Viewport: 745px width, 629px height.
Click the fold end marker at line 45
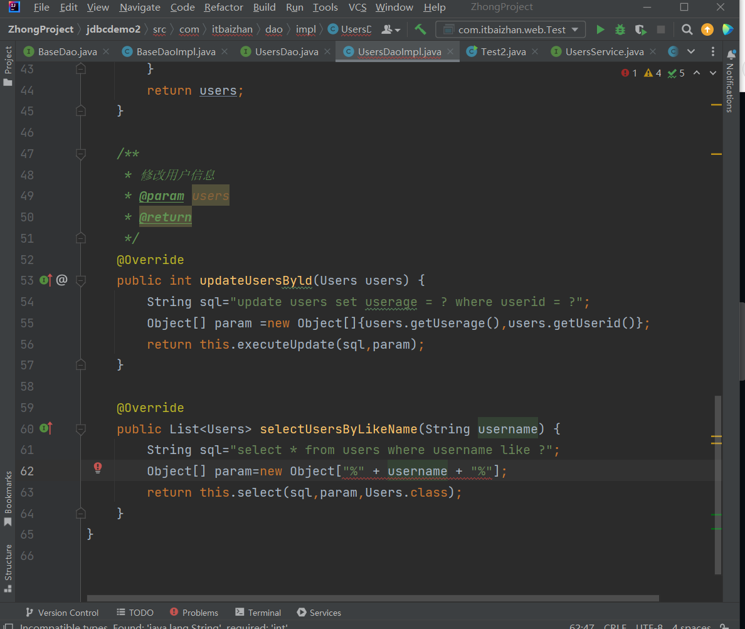point(81,111)
